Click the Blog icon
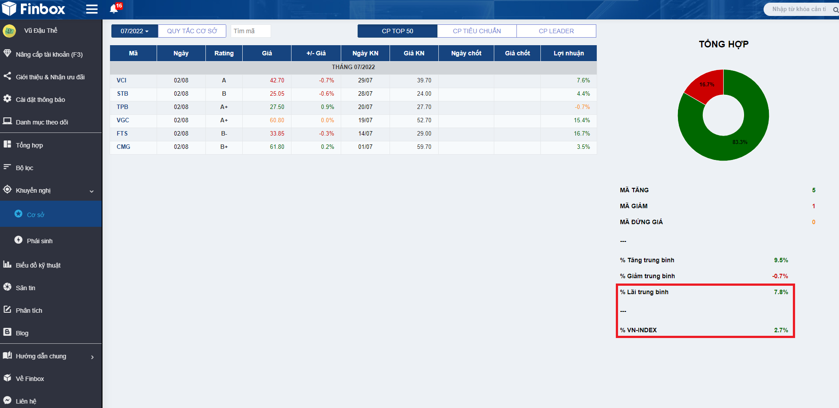 pyautogui.click(x=7, y=332)
